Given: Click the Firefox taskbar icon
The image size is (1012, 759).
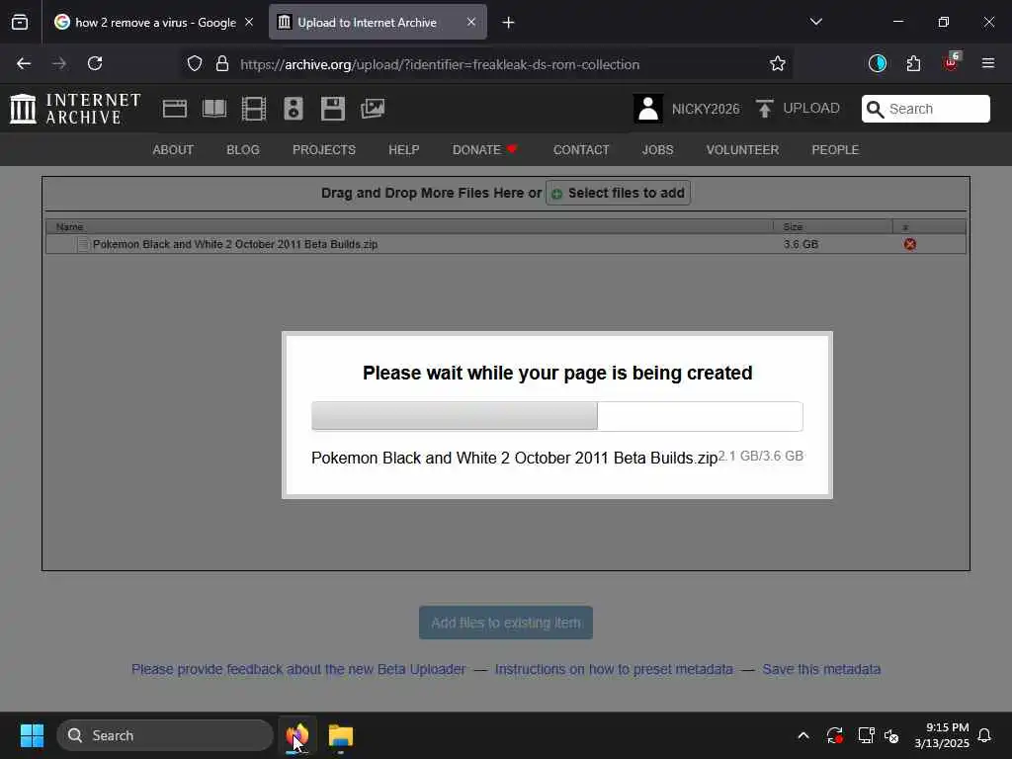Looking at the screenshot, I should point(297,735).
